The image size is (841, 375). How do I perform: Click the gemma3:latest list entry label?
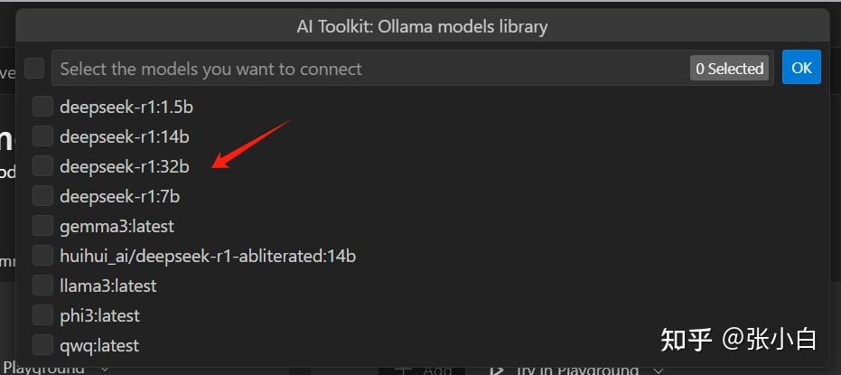[117, 226]
